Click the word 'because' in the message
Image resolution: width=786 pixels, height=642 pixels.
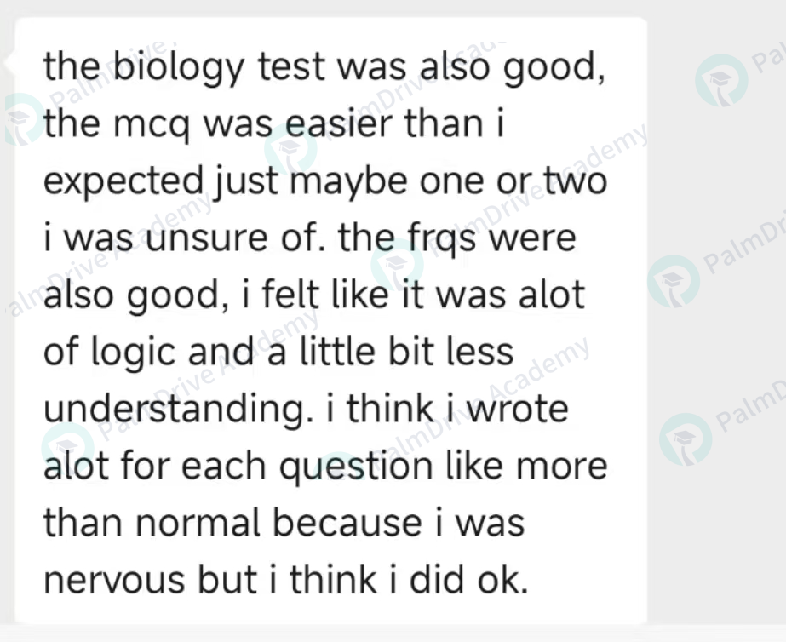(x=347, y=524)
